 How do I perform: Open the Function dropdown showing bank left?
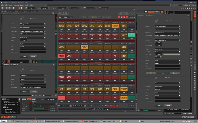[x=33, y=38]
